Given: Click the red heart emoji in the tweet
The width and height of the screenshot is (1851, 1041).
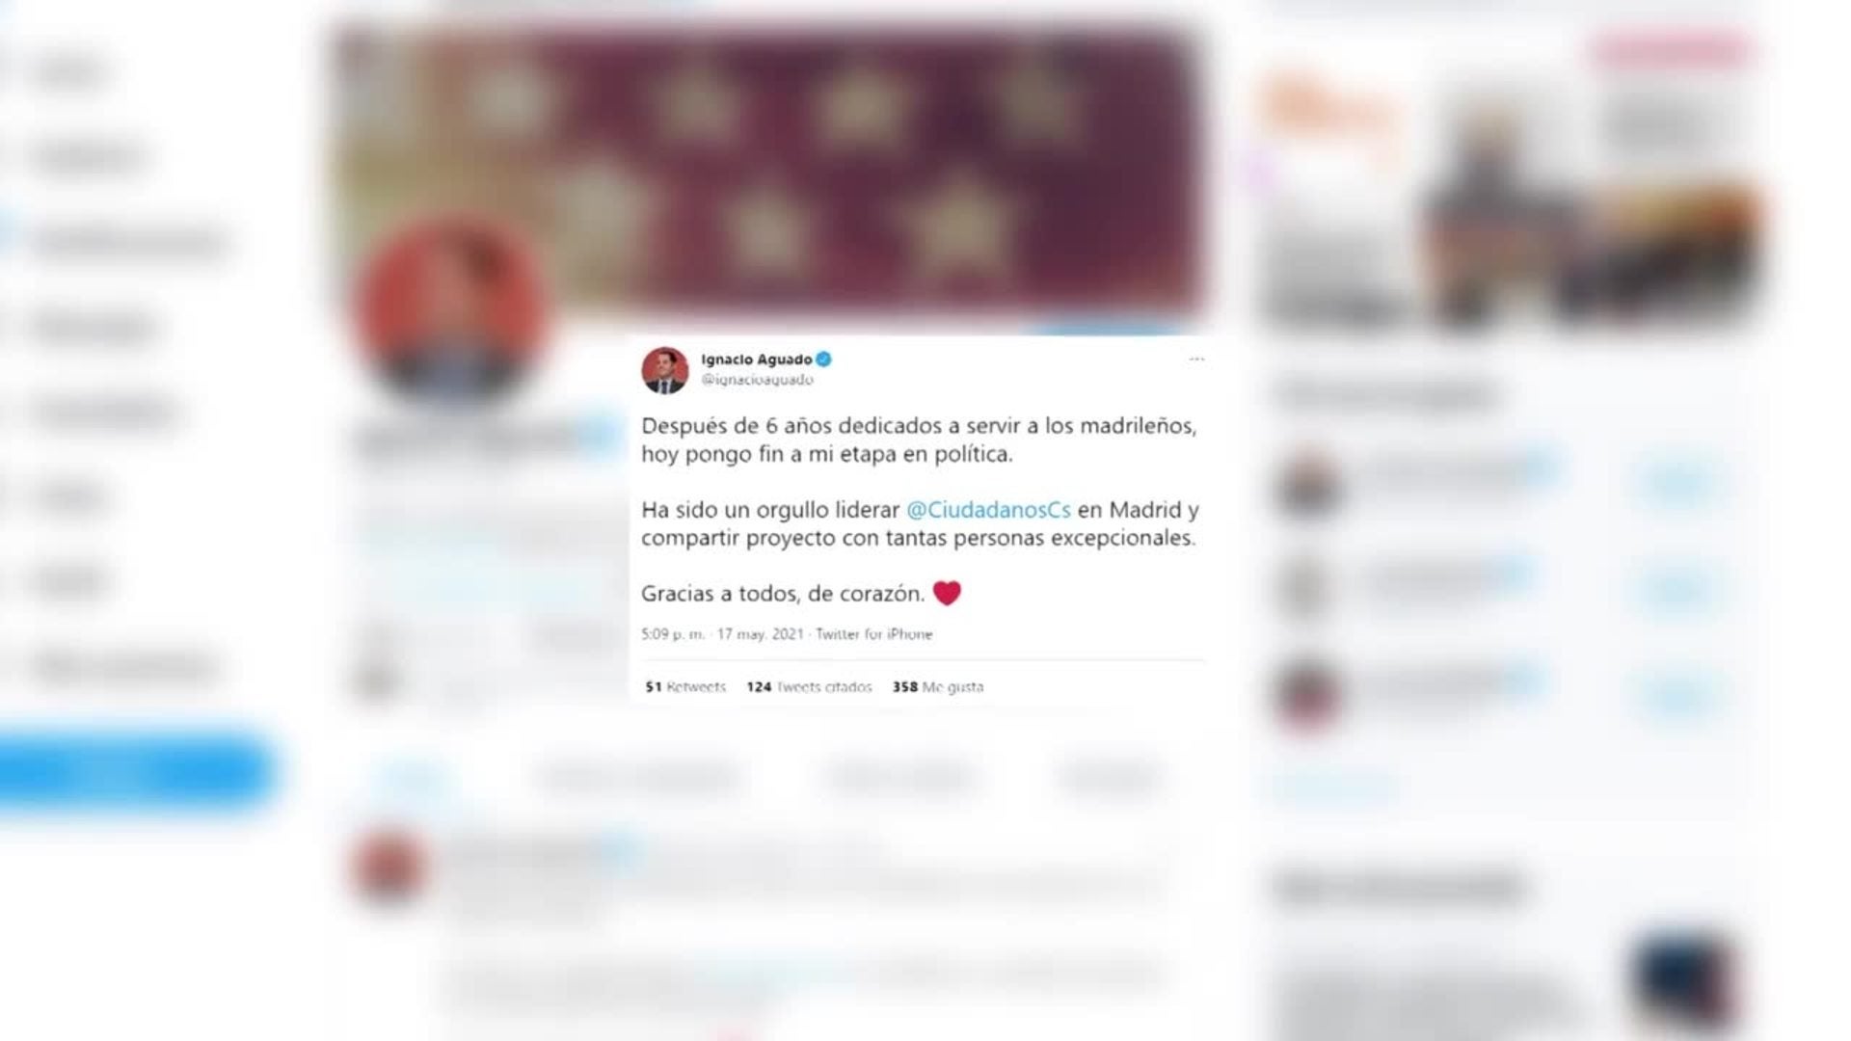Looking at the screenshot, I should [x=947, y=593].
